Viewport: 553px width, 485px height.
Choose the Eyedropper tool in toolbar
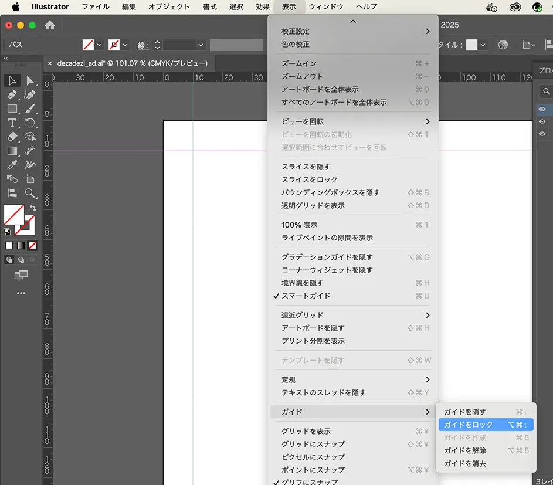[12, 165]
